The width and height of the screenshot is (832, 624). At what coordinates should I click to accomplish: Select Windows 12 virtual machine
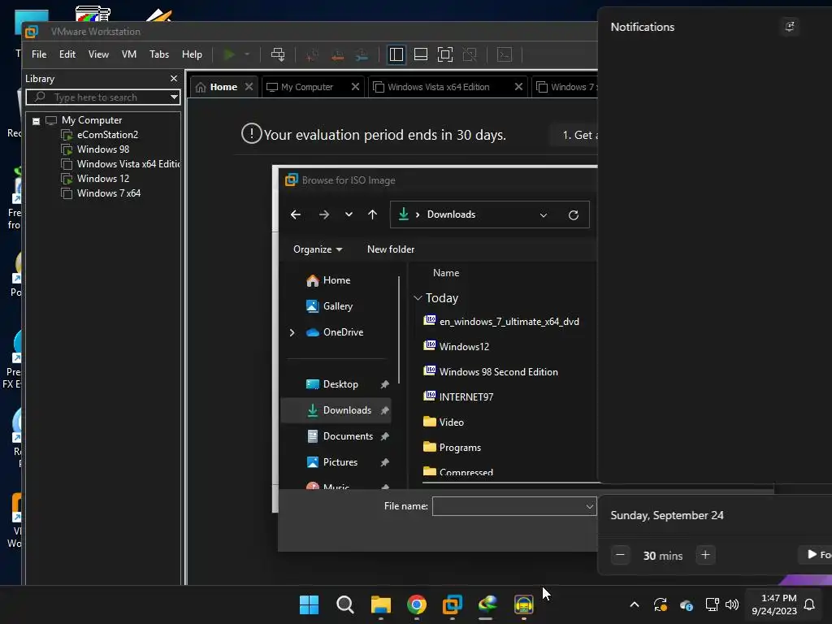coord(103,179)
